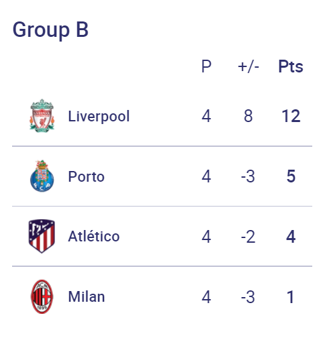Open the Milan team link
323x342 pixels.
coord(87,297)
